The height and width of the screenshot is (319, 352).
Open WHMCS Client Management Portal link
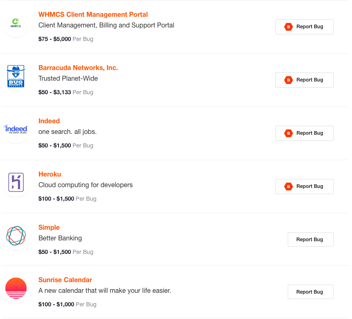point(93,14)
